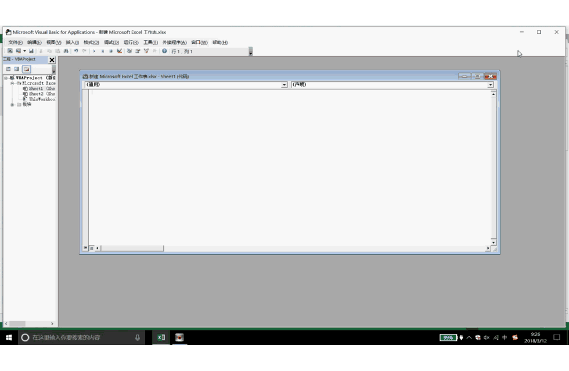The width and height of the screenshot is (569, 371).
Task: Open Find with the binoculars icon
Action: point(66,51)
